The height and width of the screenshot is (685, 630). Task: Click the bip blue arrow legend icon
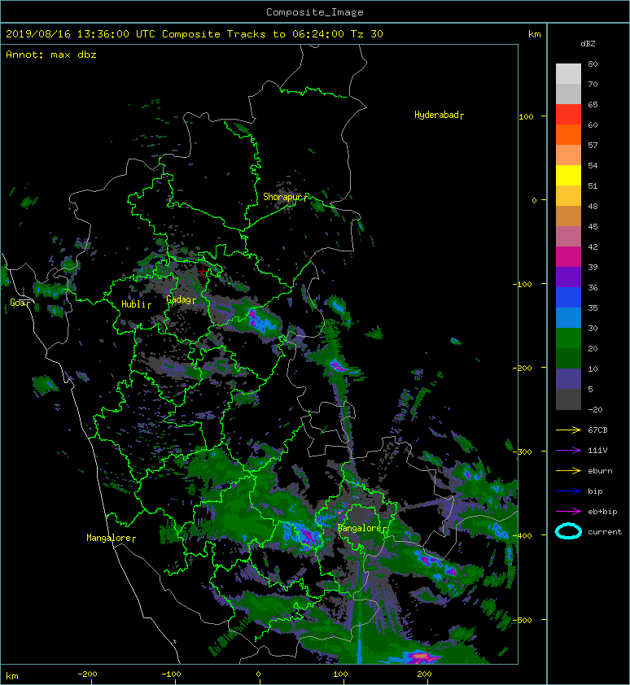pos(568,491)
